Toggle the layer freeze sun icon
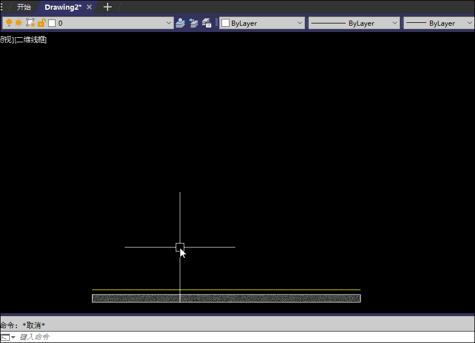This screenshot has width=475, height=343. pyautogui.click(x=19, y=23)
